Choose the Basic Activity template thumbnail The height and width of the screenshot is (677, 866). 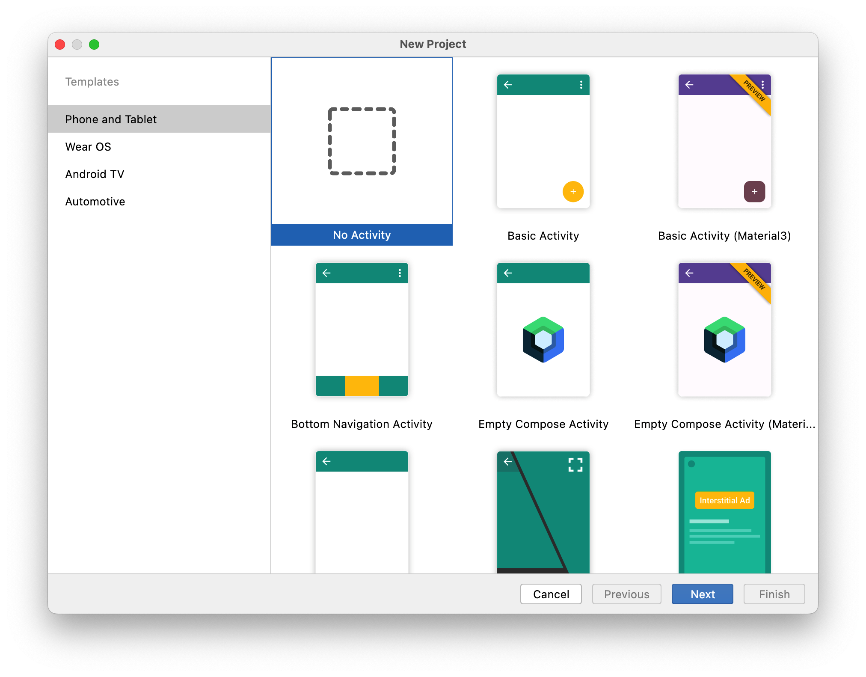[543, 141]
